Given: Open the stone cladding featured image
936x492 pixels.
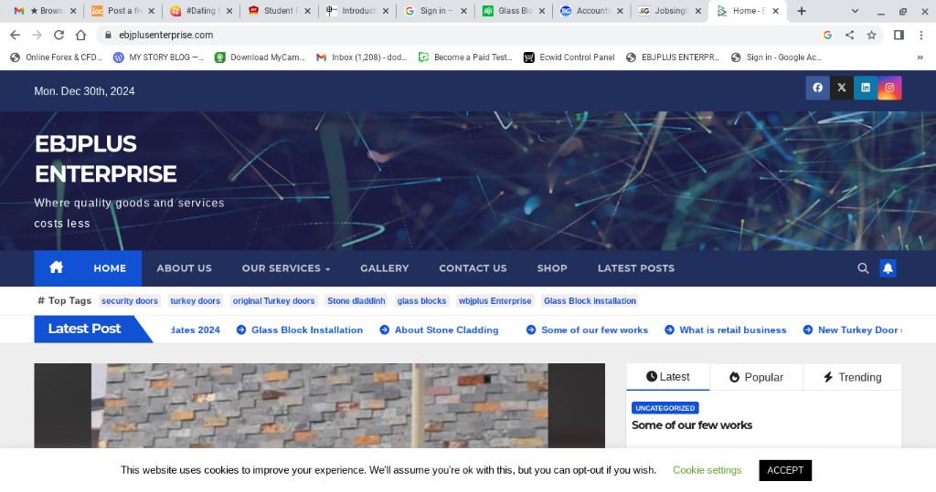Looking at the screenshot, I should tap(319, 405).
